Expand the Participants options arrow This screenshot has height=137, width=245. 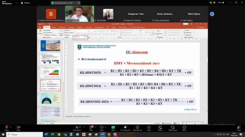pyautogui.click(x=83, y=127)
